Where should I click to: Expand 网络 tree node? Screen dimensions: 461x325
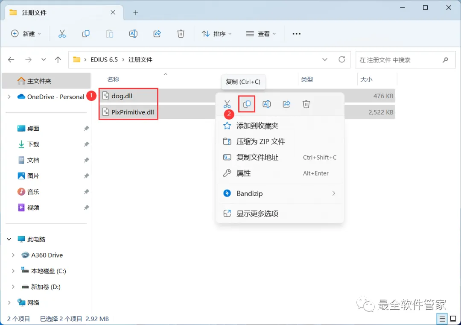[9, 303]
